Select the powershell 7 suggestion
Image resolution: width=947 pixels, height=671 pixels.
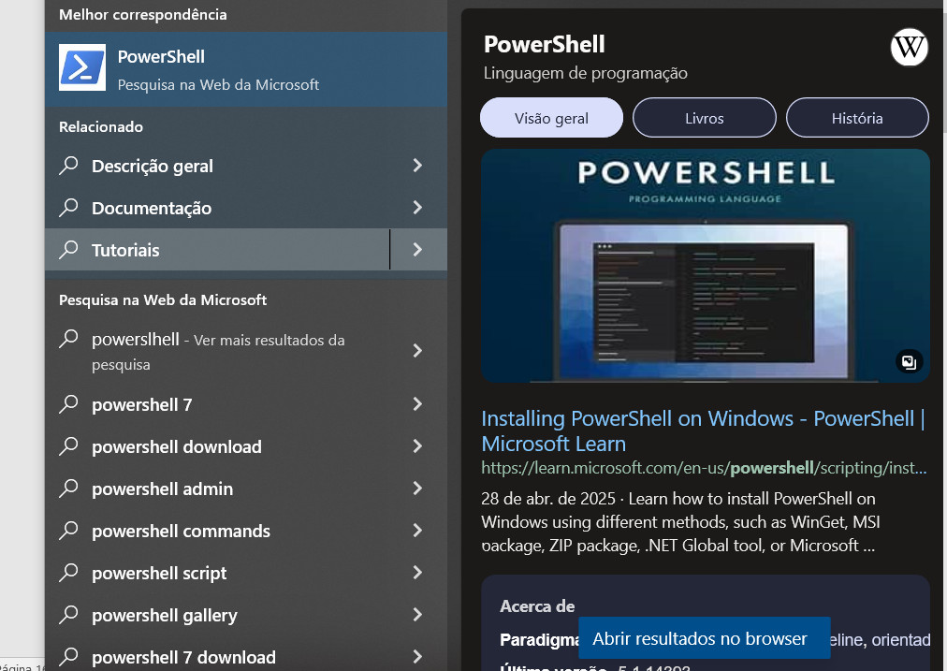click(x=246, y=404)
